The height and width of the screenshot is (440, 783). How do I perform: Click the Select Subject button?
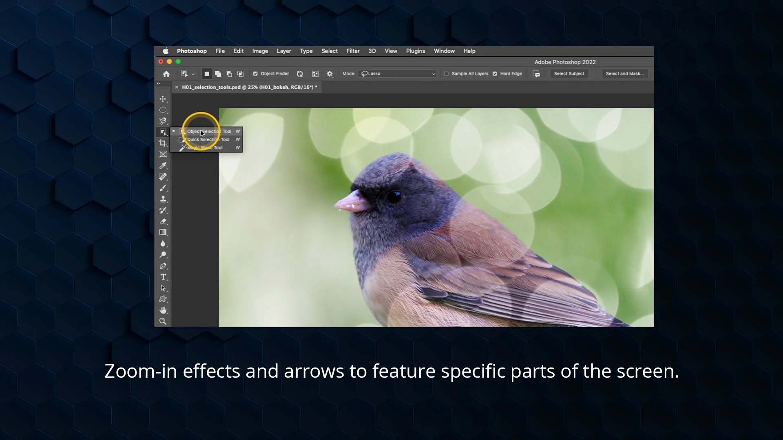point(569,74)
